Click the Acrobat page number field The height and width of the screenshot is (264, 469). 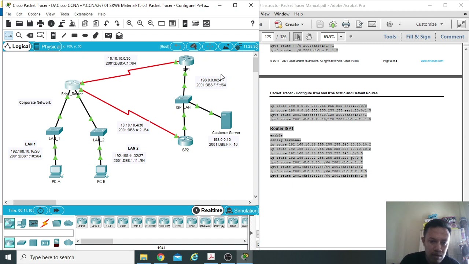[268, 37]
